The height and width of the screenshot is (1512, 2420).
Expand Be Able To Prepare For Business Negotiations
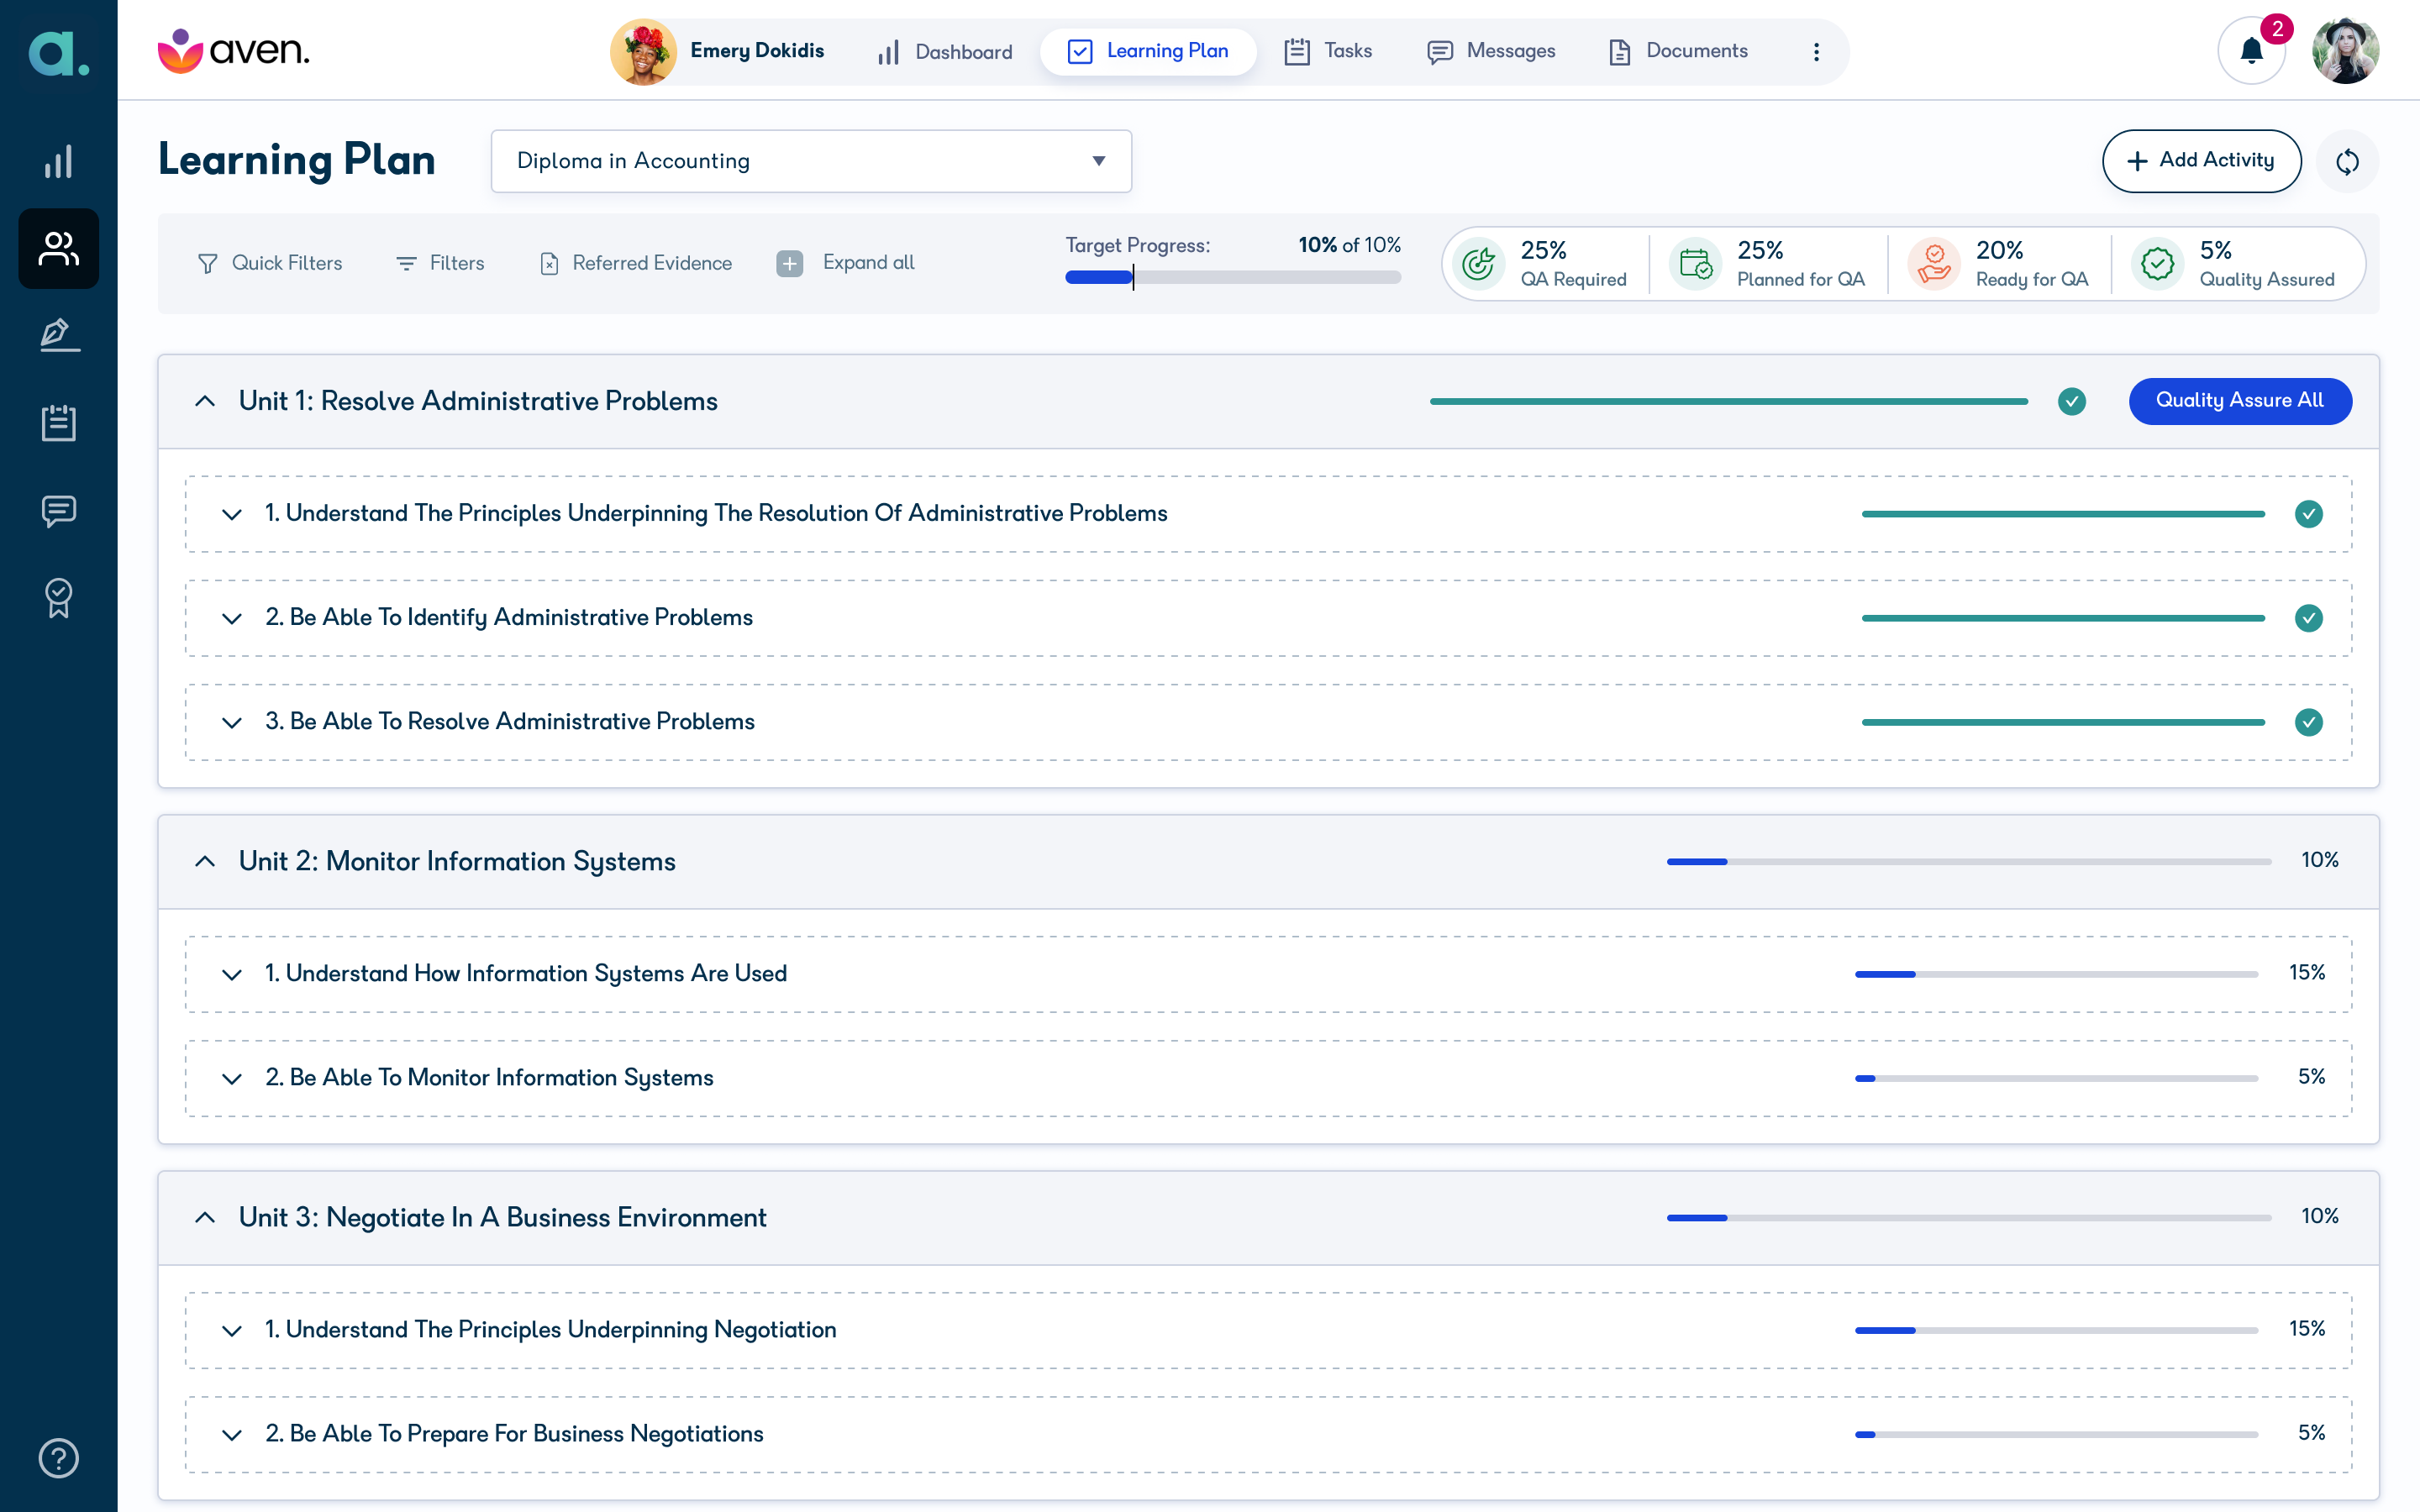[232, 1434]
